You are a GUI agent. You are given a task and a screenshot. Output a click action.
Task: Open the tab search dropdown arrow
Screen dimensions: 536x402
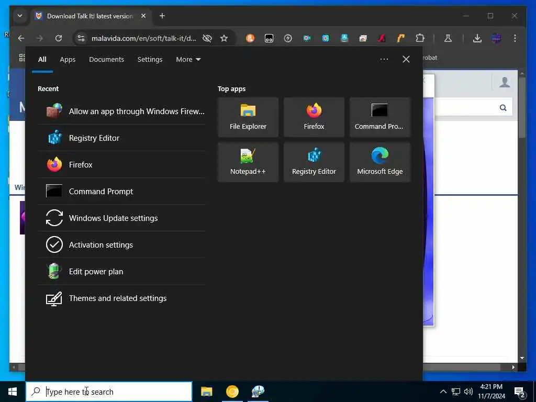pyautogui.click(x=20, y=16)
